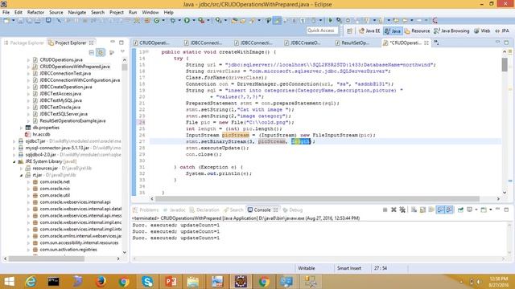Image resolution: width=515 pixels, height=289 pixels.
Task: Close the active *CRUDOperati... editor tab
Action: (426, 43)
